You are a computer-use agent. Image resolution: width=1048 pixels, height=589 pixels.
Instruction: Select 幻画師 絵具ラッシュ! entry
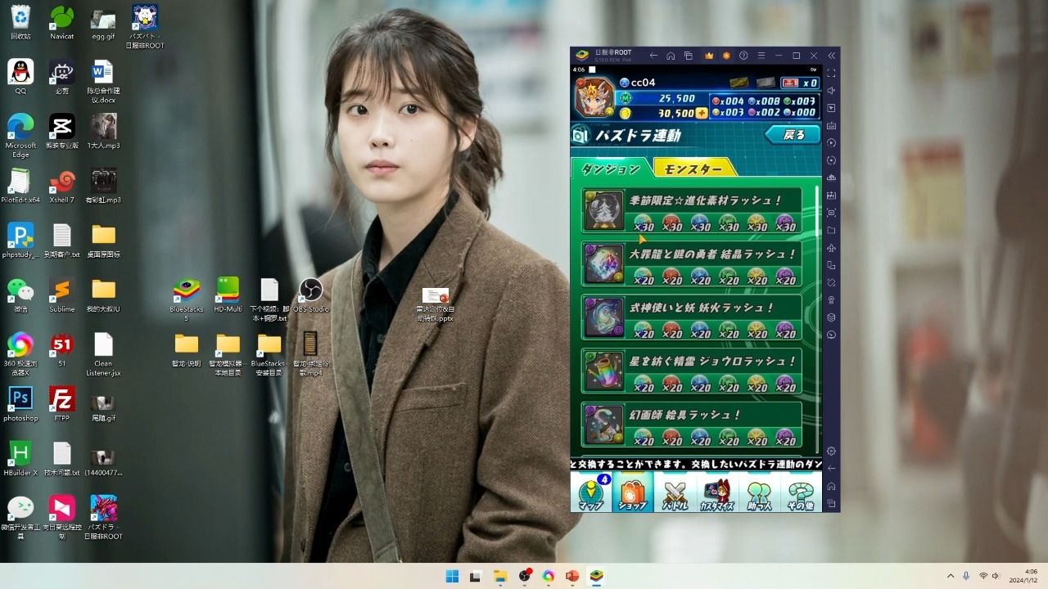[692, 425]
